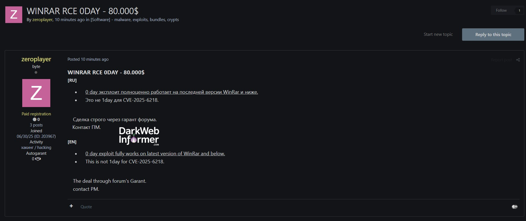Open zeroplayer profile link in topic byline
This screenshot has width=526, height=221.
[x=43, y=20]
